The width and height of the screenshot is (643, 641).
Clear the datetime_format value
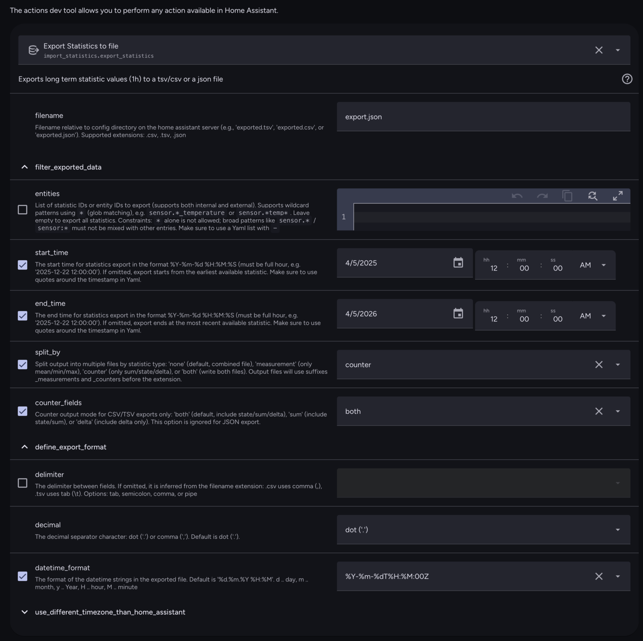click(599, 576)
